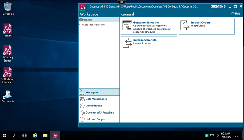The height and width of the screenshot is (140, 244).
Task: Click the volume speaker tray icon
Action: 217,135
